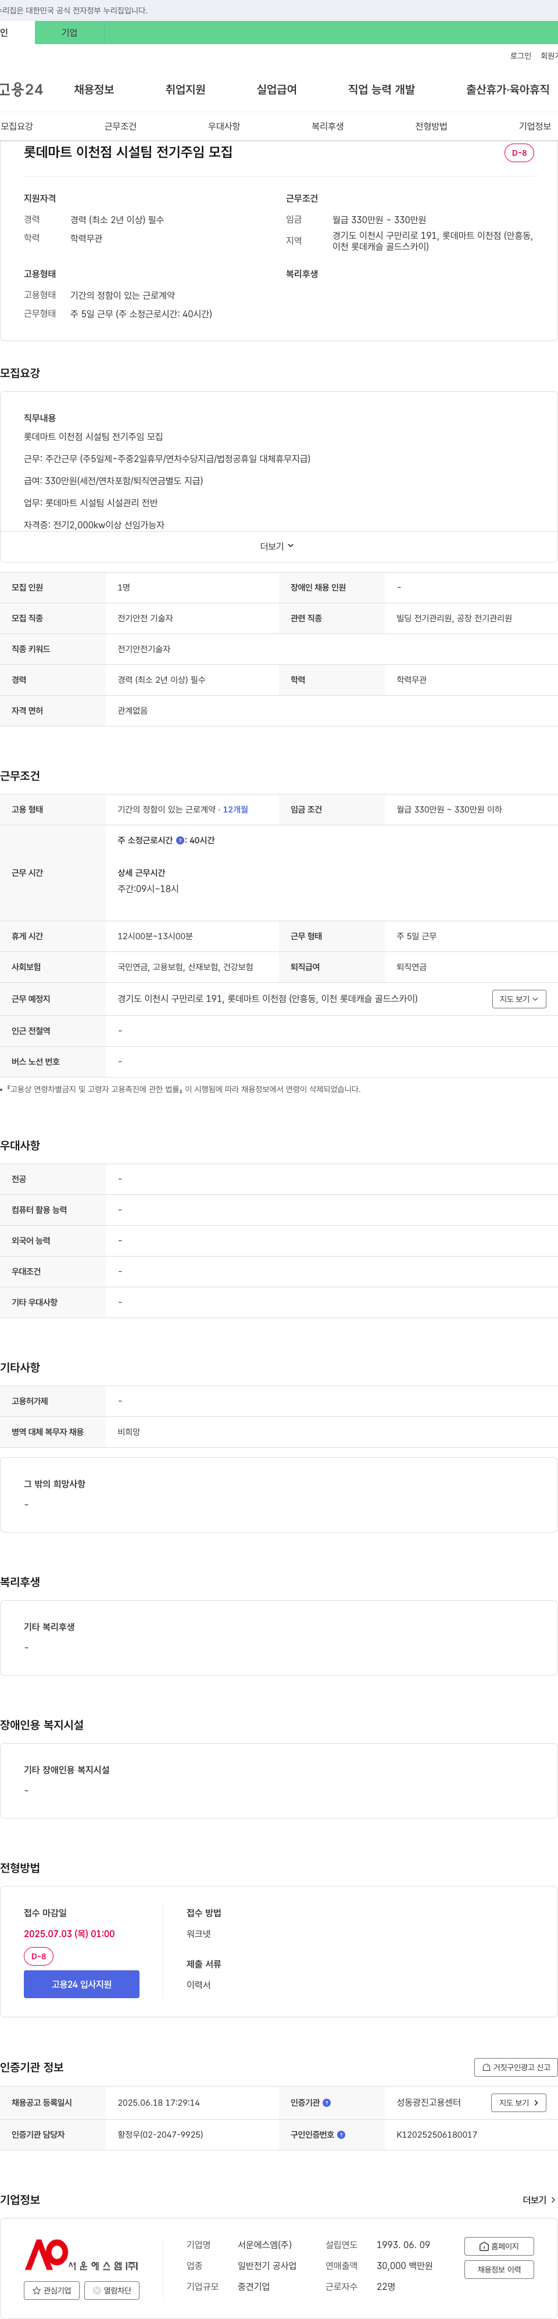
Task: Open 지도 보기 dropdown for 근무 예정지
Action: [519, 999]
